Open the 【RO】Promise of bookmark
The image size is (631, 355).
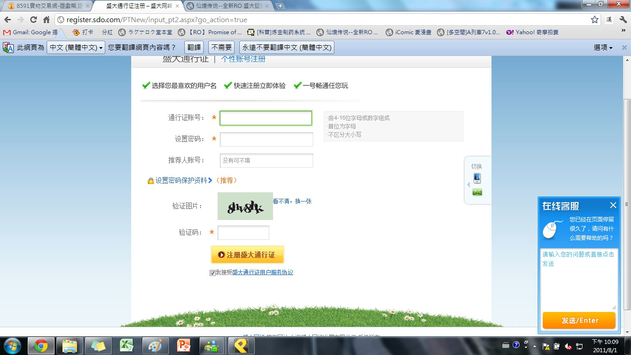point(210,32)
